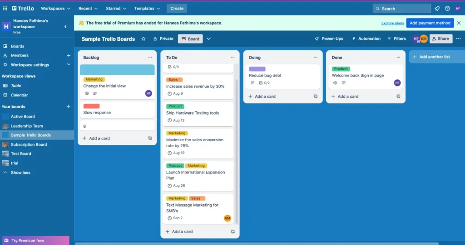
Task: Click the red label on Slow response card
Action: click(x=91, y=106)
